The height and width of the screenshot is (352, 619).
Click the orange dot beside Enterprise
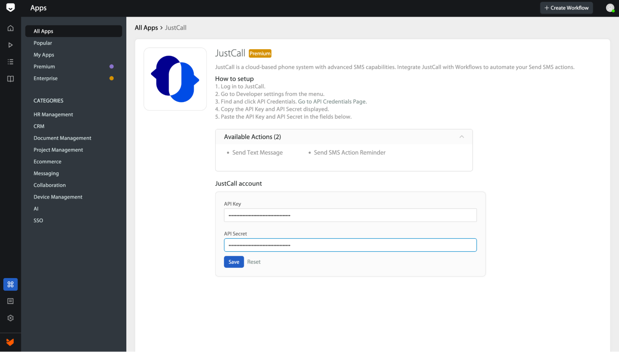[111, 78]
